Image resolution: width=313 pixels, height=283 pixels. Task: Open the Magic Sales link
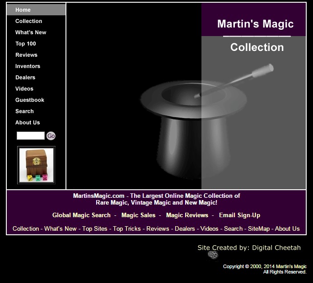pyautogui.click(x=138, y=215)
